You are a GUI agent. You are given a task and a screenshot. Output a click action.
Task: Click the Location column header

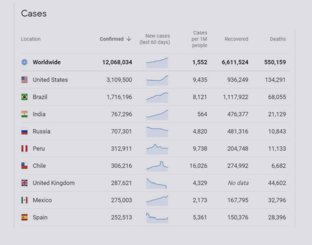click(x=31, y=39)
